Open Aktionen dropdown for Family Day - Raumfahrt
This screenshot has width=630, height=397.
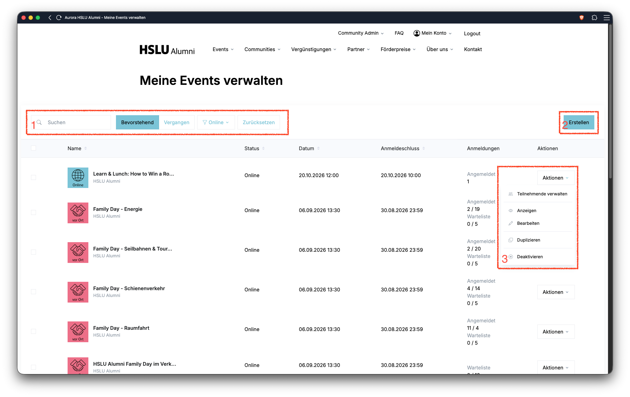click(556, 332)
